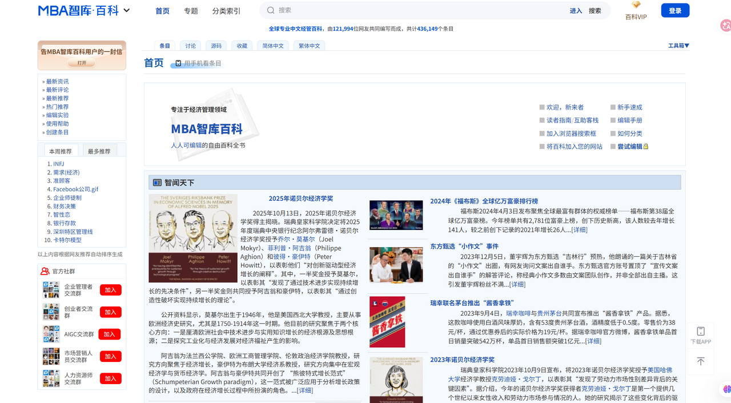Click the 打开 button on the letter banner
The image size is (731, 403).
pos(82,63)
